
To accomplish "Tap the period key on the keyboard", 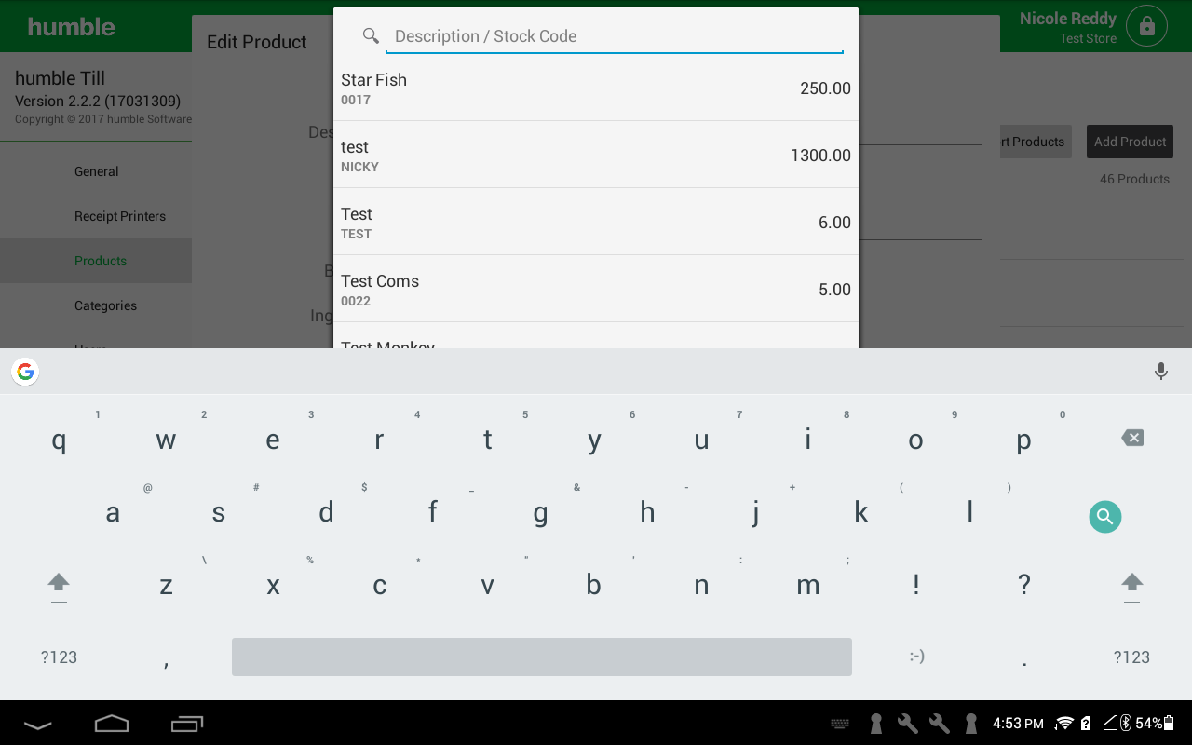I will 1024,663.
